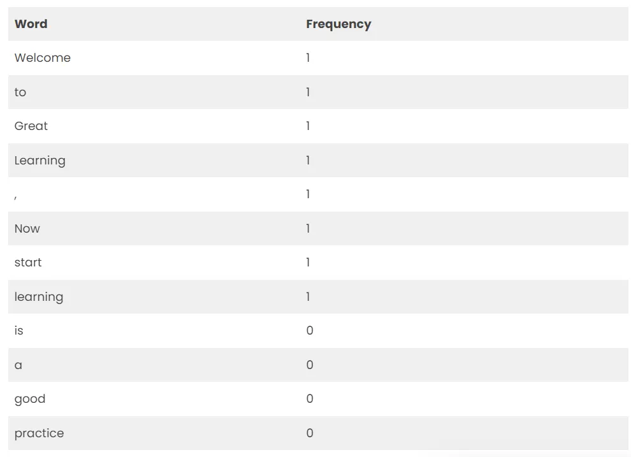Click the "good" word cell
Image resolution: width=631 pixels, height=457 pixels.
pos(29,399)
